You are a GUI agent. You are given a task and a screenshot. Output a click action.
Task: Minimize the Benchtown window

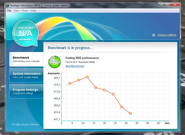(x=162, y=5)
